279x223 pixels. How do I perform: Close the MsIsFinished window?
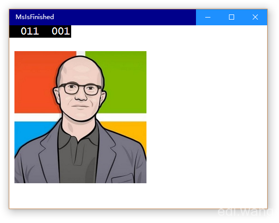[x=255, y=17]
